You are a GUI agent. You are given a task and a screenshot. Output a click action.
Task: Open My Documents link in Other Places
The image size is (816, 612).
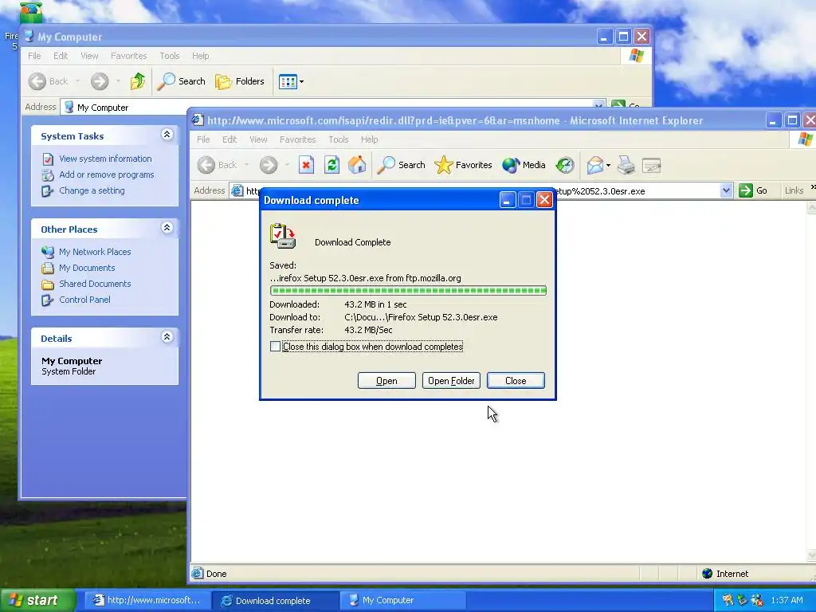[87, 268]
